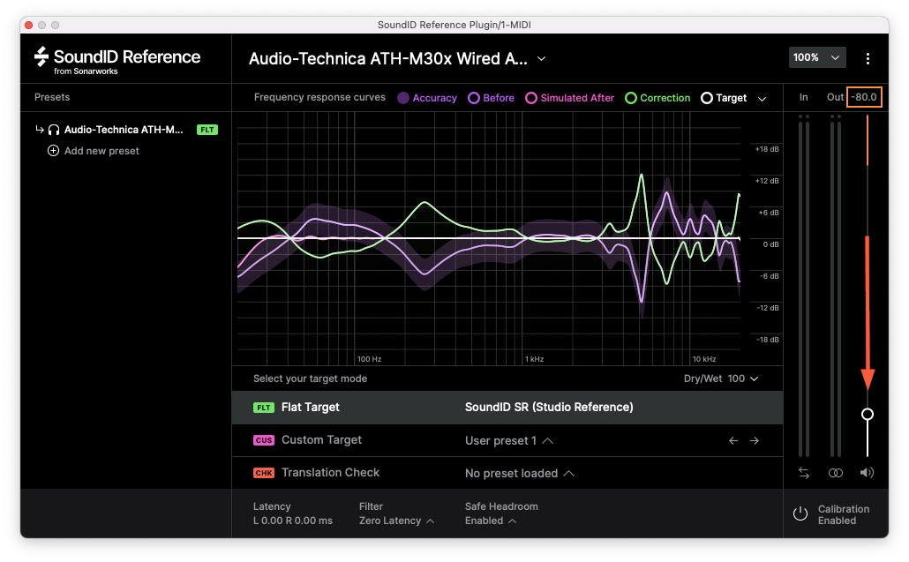Click the mono linked-circles icon
Image resolution: width=909 pixels, height=562 pixels.
(836, 473)
